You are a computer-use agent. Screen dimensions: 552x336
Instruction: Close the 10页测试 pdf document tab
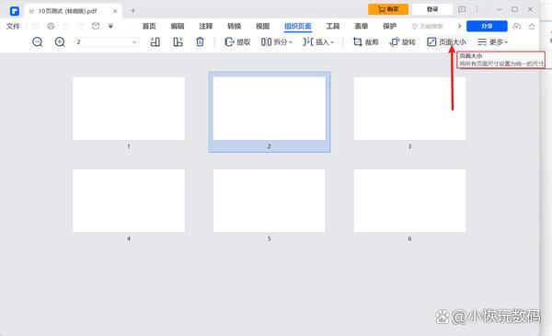coord(115,11)
